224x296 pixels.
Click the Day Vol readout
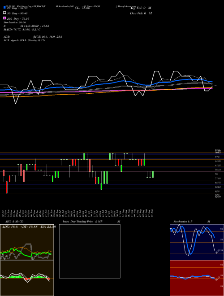coord(141,13)
